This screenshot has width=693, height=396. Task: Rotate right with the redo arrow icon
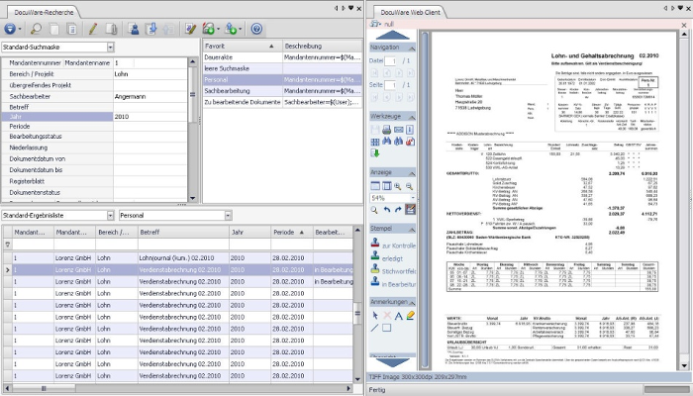pyautogui.click(x=398, y=210)
